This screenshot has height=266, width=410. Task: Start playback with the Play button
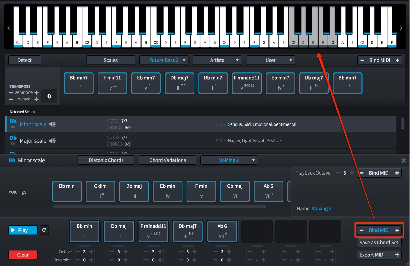pos(23,230)
